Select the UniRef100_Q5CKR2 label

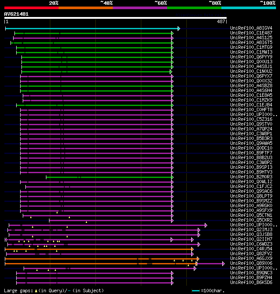pos(251,220)
